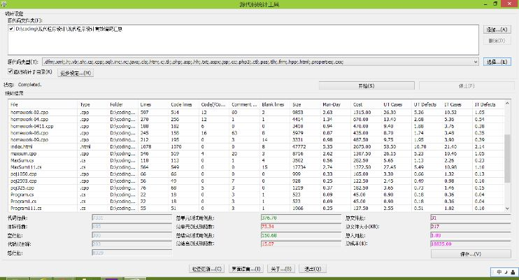Start counting with 开始(S) button
This screenshot has height=280, width=519.
pyautogui.click(x=367, y=86)
